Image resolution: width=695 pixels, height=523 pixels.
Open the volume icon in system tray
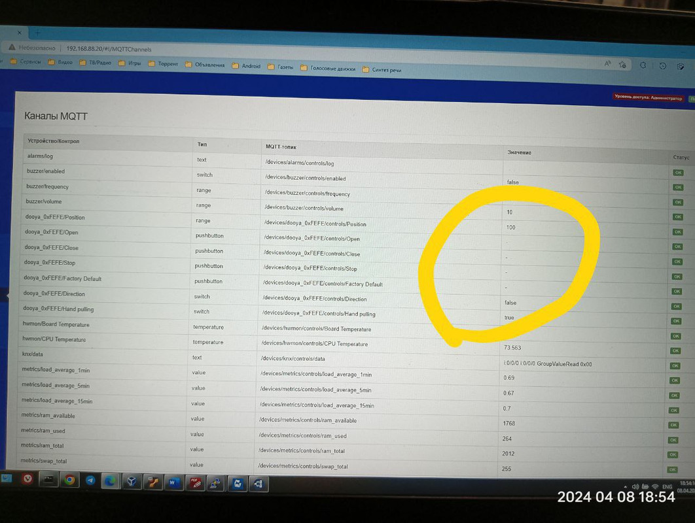635,486
